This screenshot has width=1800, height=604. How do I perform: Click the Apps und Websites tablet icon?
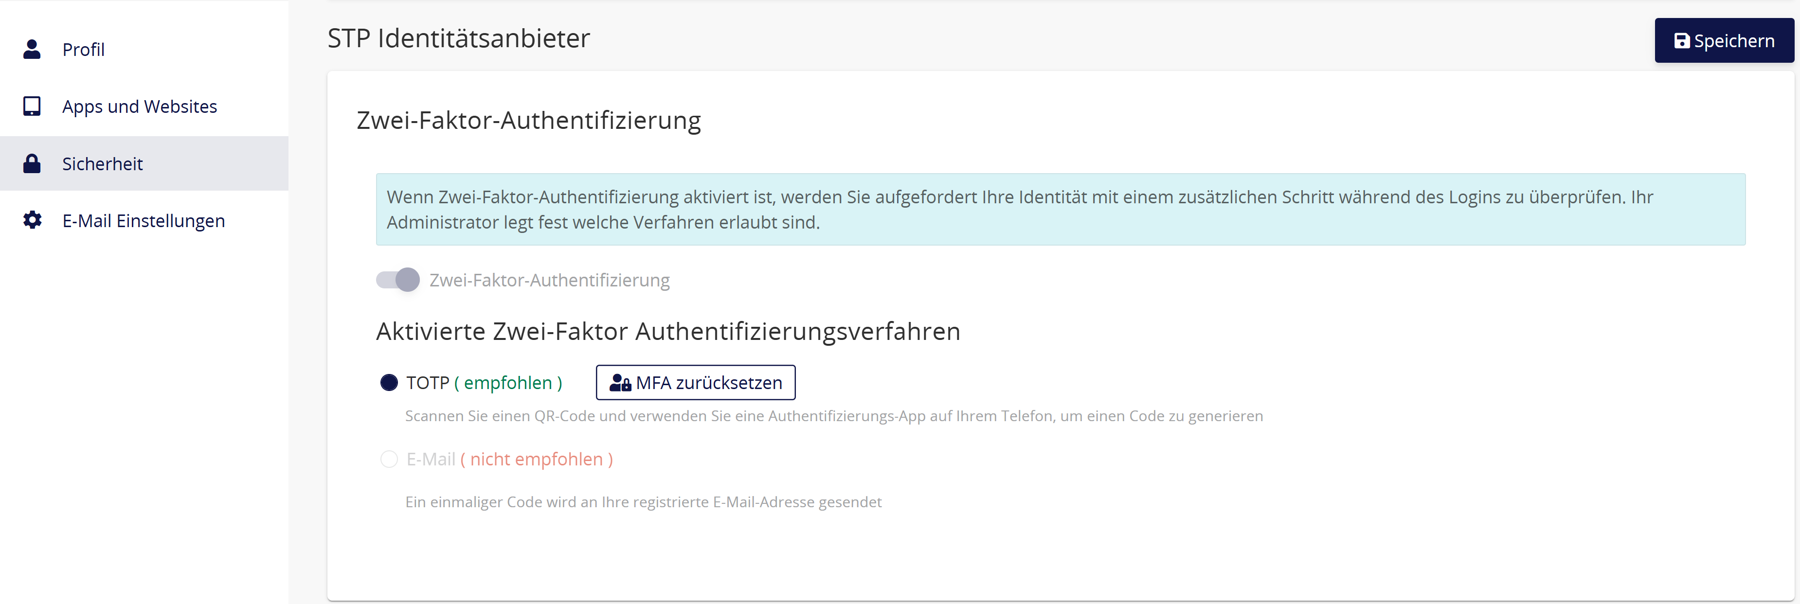coord(32,106)
